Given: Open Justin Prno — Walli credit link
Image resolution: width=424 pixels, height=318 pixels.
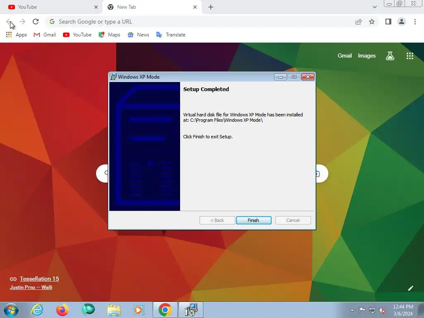Looking at the screenshot, I should coord(31,287).
